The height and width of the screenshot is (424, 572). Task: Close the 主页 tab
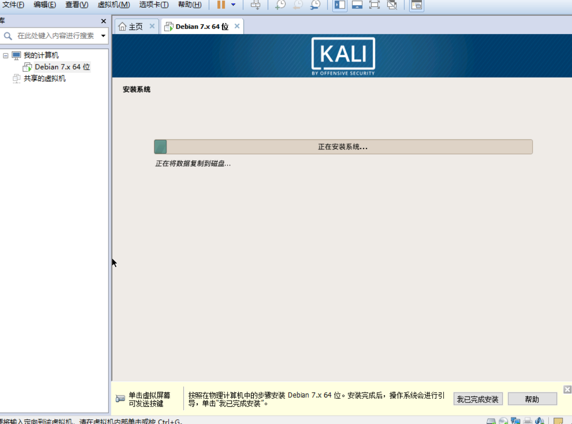click(x=152, y=26)
